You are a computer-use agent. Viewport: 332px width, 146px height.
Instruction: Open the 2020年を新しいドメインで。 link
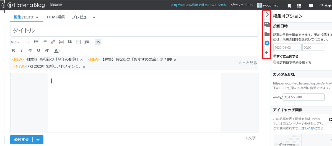54,67
